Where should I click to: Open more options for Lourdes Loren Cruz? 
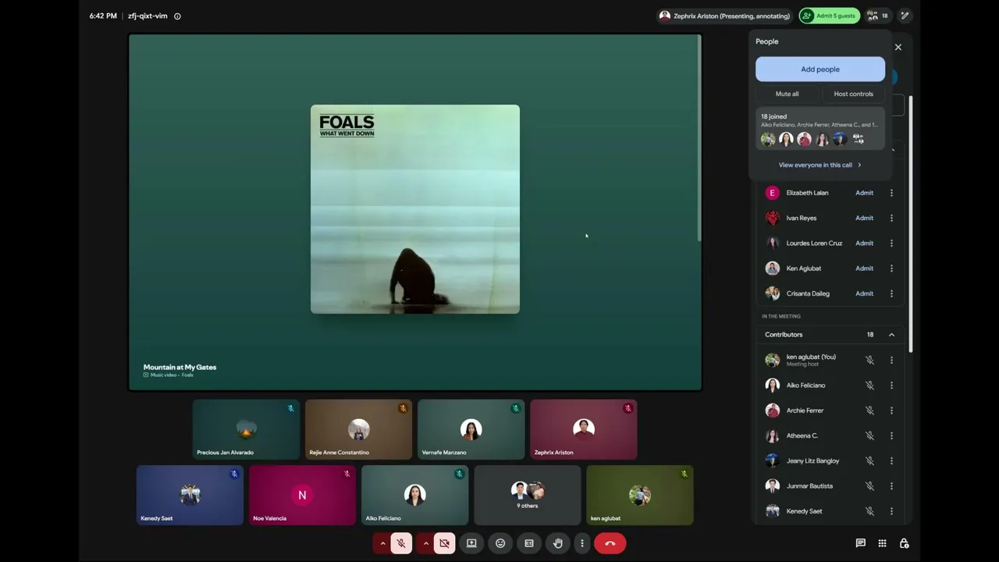click(891, 243)
